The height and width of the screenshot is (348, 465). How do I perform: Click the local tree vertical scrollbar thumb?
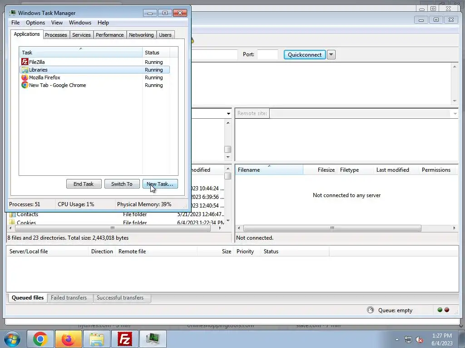228,150
